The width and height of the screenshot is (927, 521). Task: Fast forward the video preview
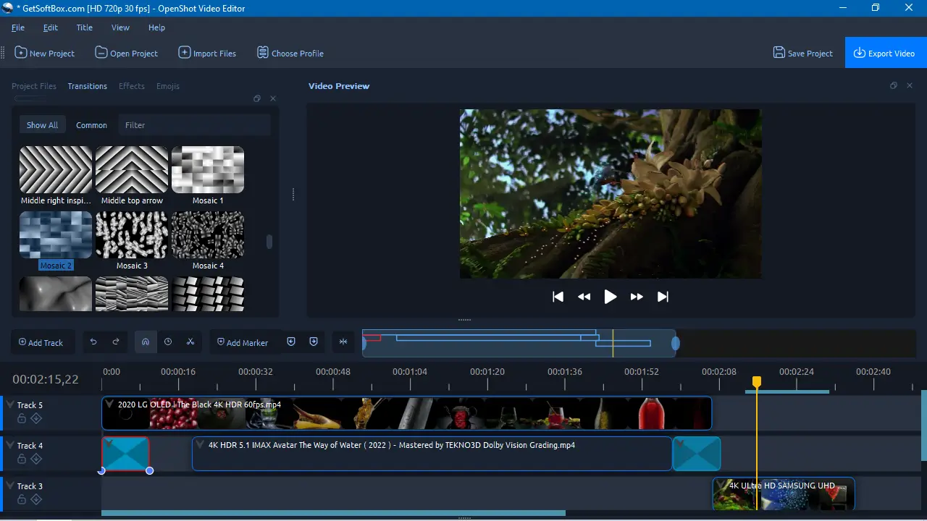coord(637,297)
